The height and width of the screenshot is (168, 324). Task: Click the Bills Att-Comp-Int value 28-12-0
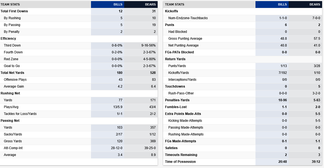[x=116, y=148]
